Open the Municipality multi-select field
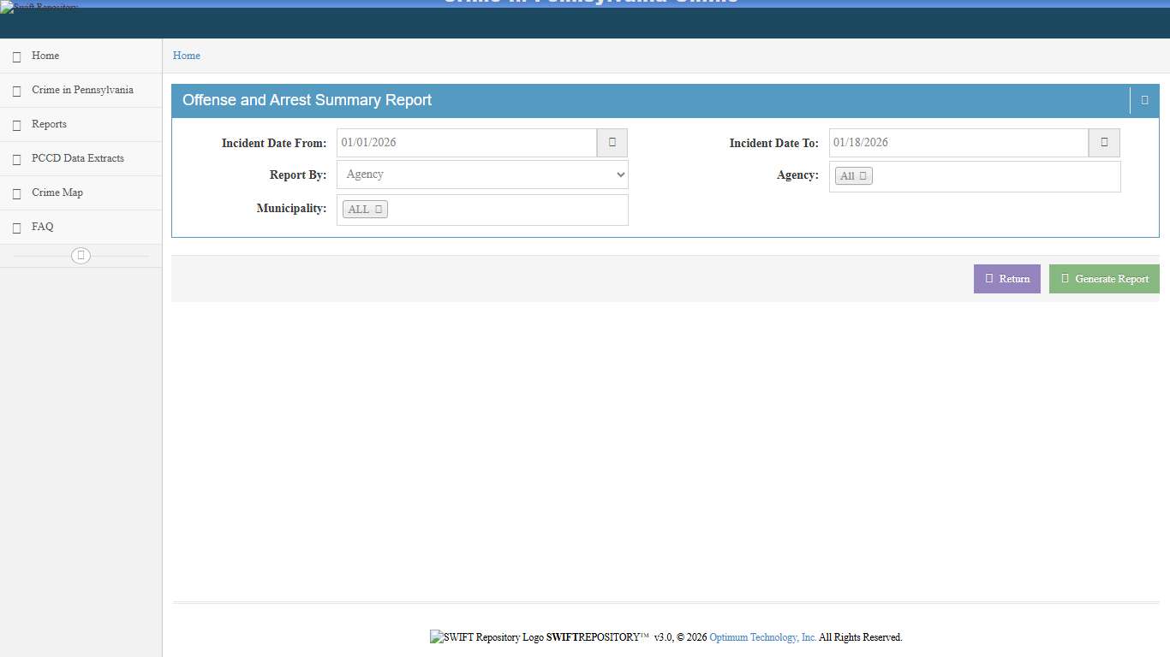Screen dimensions: 1170x657 click(505, 210)
